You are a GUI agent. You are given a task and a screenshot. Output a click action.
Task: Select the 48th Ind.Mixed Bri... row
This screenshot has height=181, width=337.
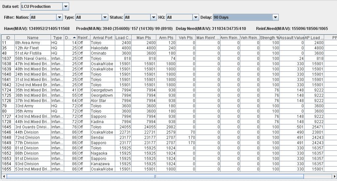coord(169,69)
